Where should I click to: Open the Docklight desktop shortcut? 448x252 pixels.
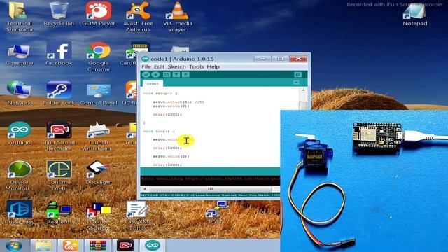click(99, 172)
